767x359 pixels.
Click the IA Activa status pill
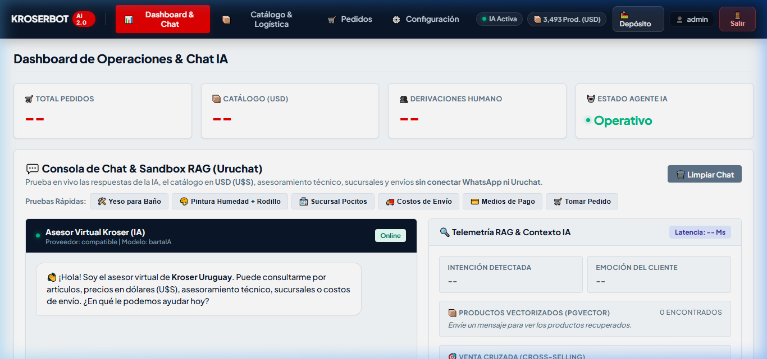[499, 19]
